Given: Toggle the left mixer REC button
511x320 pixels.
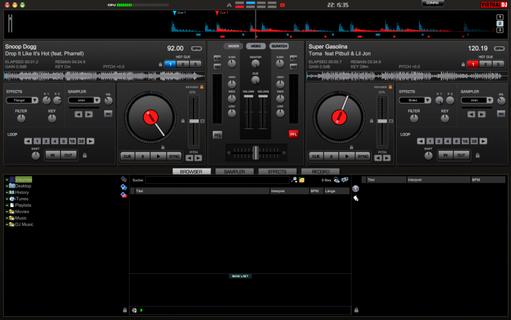Looking at the screenshot, I should 217,67.
